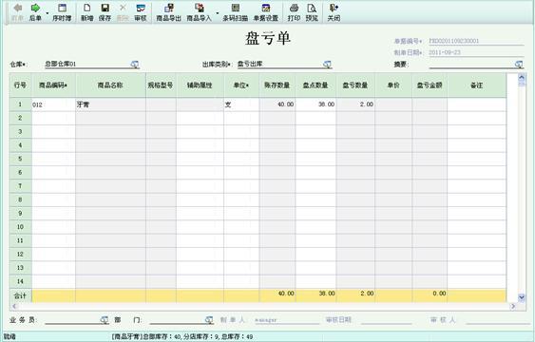Select 单据编号 document number field

476,41
